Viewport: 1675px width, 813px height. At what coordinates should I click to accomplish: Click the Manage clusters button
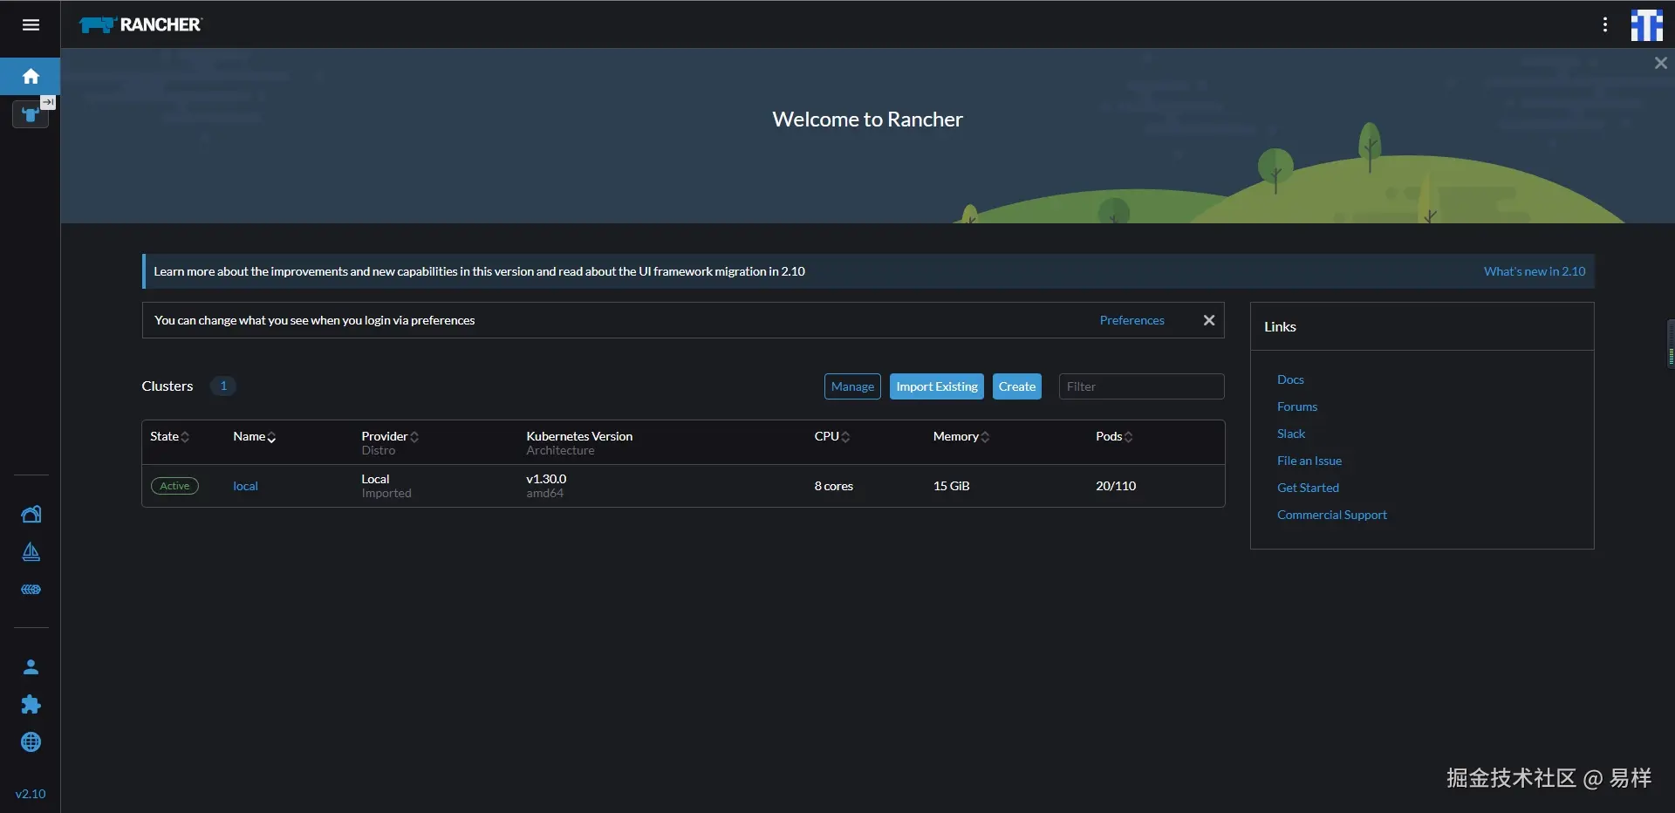852,386
